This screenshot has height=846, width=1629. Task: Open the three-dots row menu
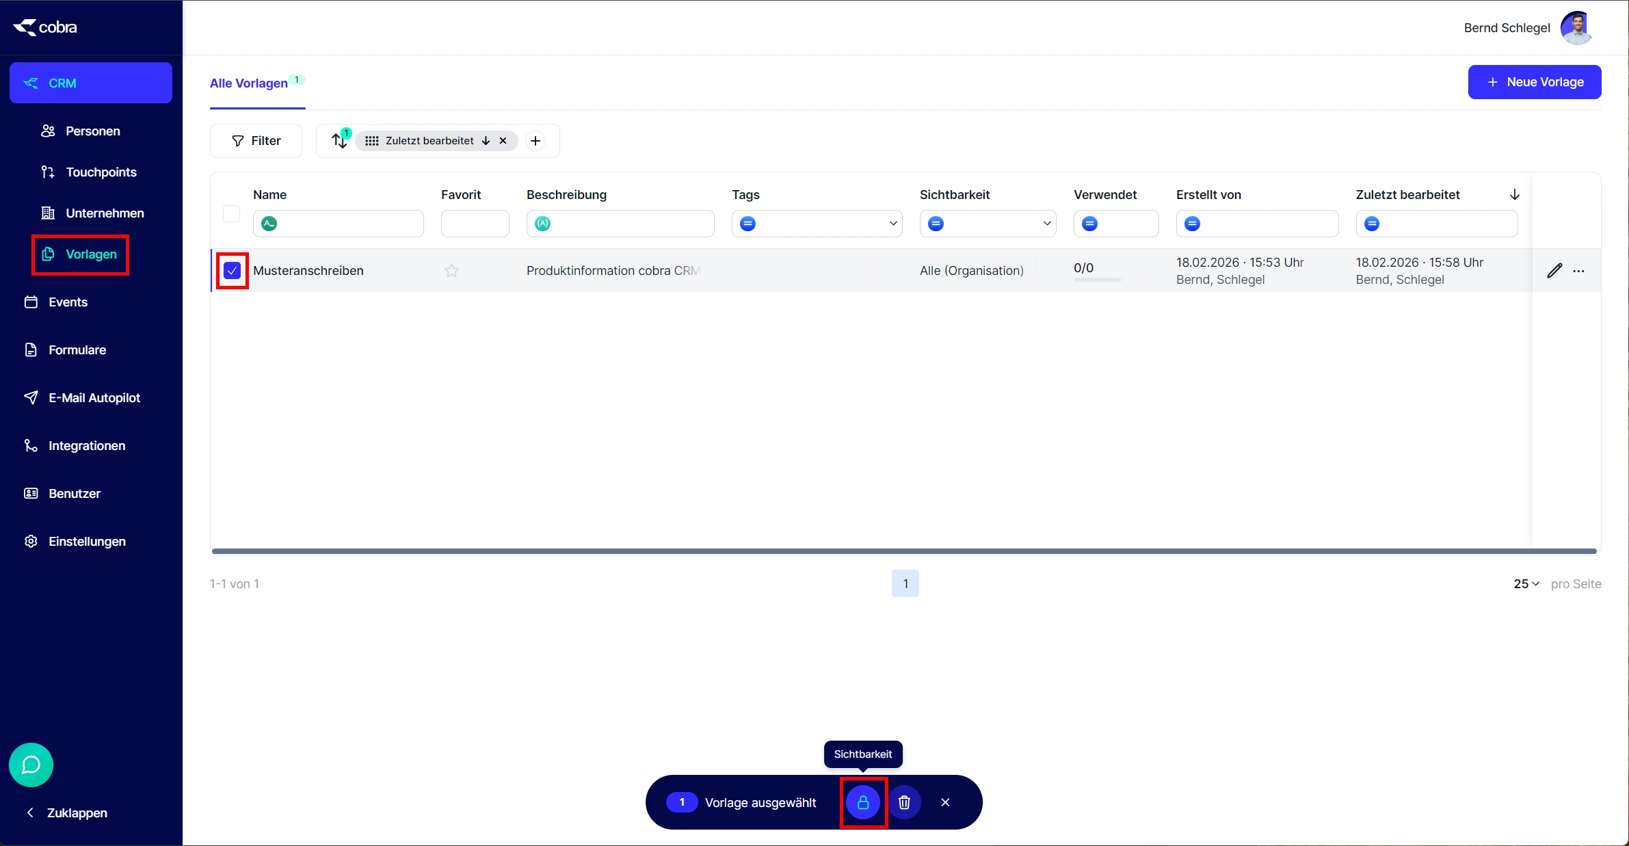click(x=1578, y=271)
